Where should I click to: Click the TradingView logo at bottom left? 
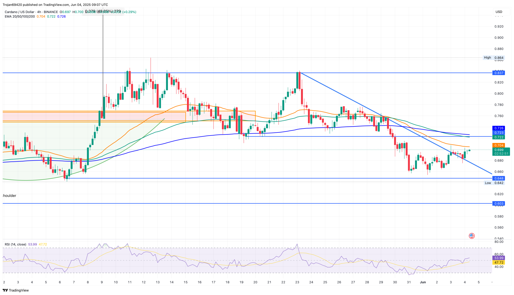click(16, 290)
